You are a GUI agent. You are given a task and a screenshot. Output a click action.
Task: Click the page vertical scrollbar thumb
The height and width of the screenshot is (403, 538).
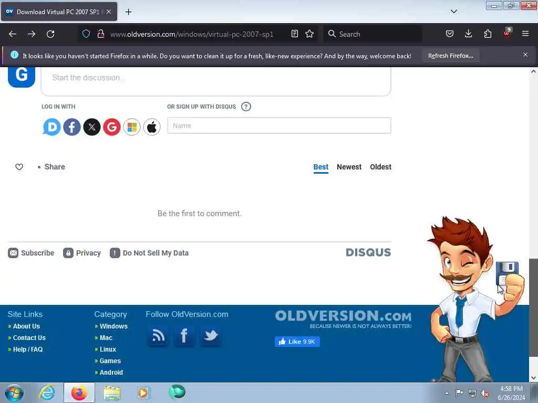pyautogui.click(x=533, y=307)
